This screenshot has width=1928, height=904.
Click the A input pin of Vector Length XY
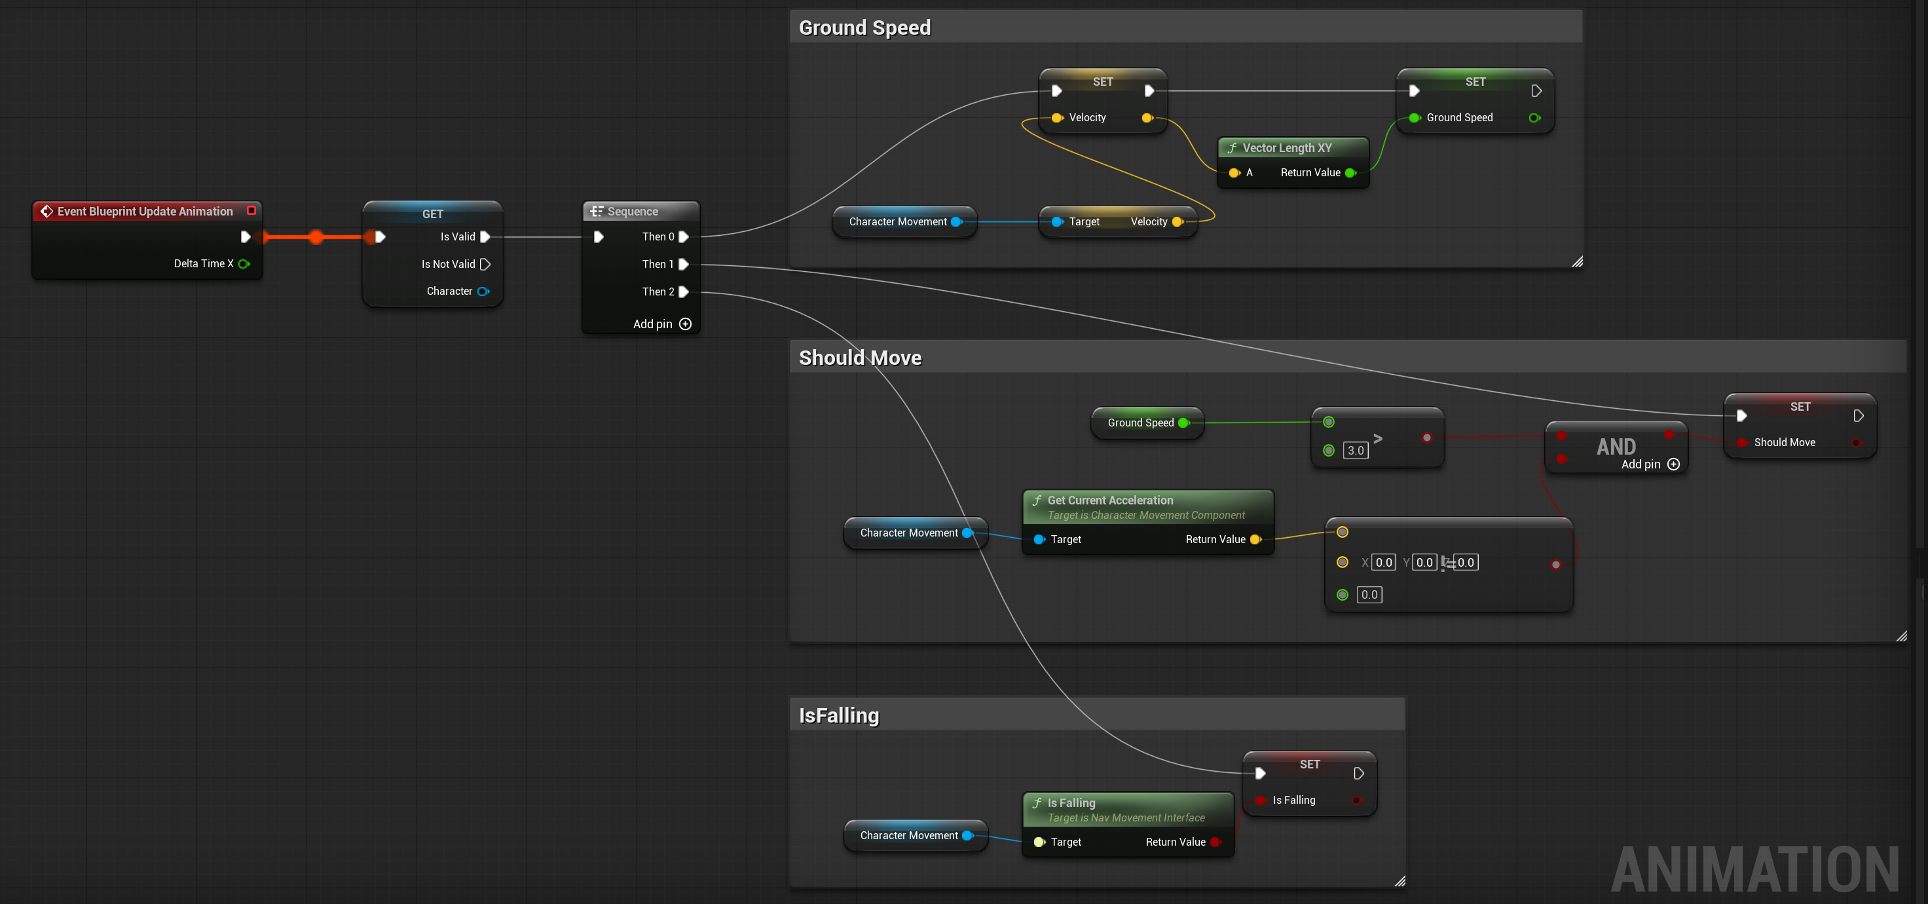(x=1234, y=173)
